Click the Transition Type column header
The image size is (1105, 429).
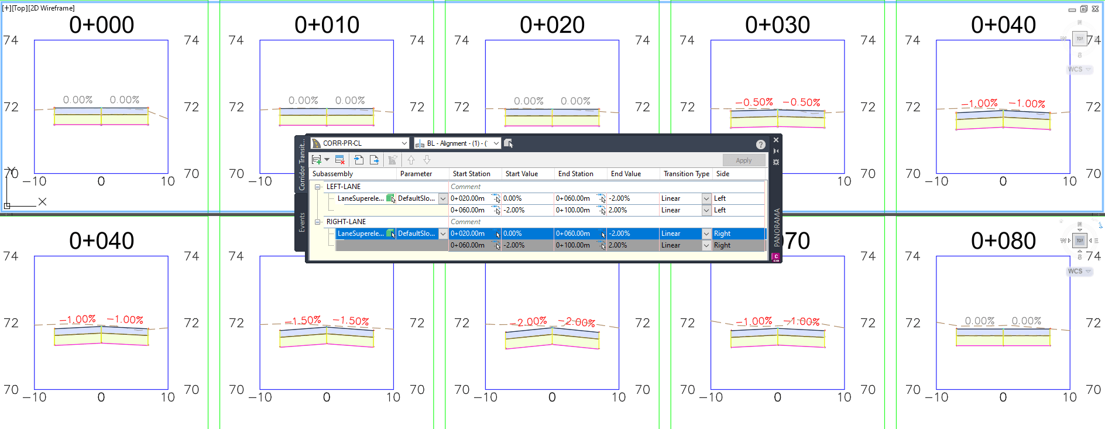[686, 174]
